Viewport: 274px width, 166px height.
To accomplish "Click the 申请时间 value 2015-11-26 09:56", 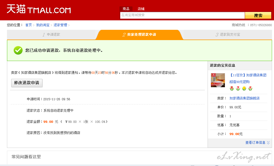I will (57, 99).
